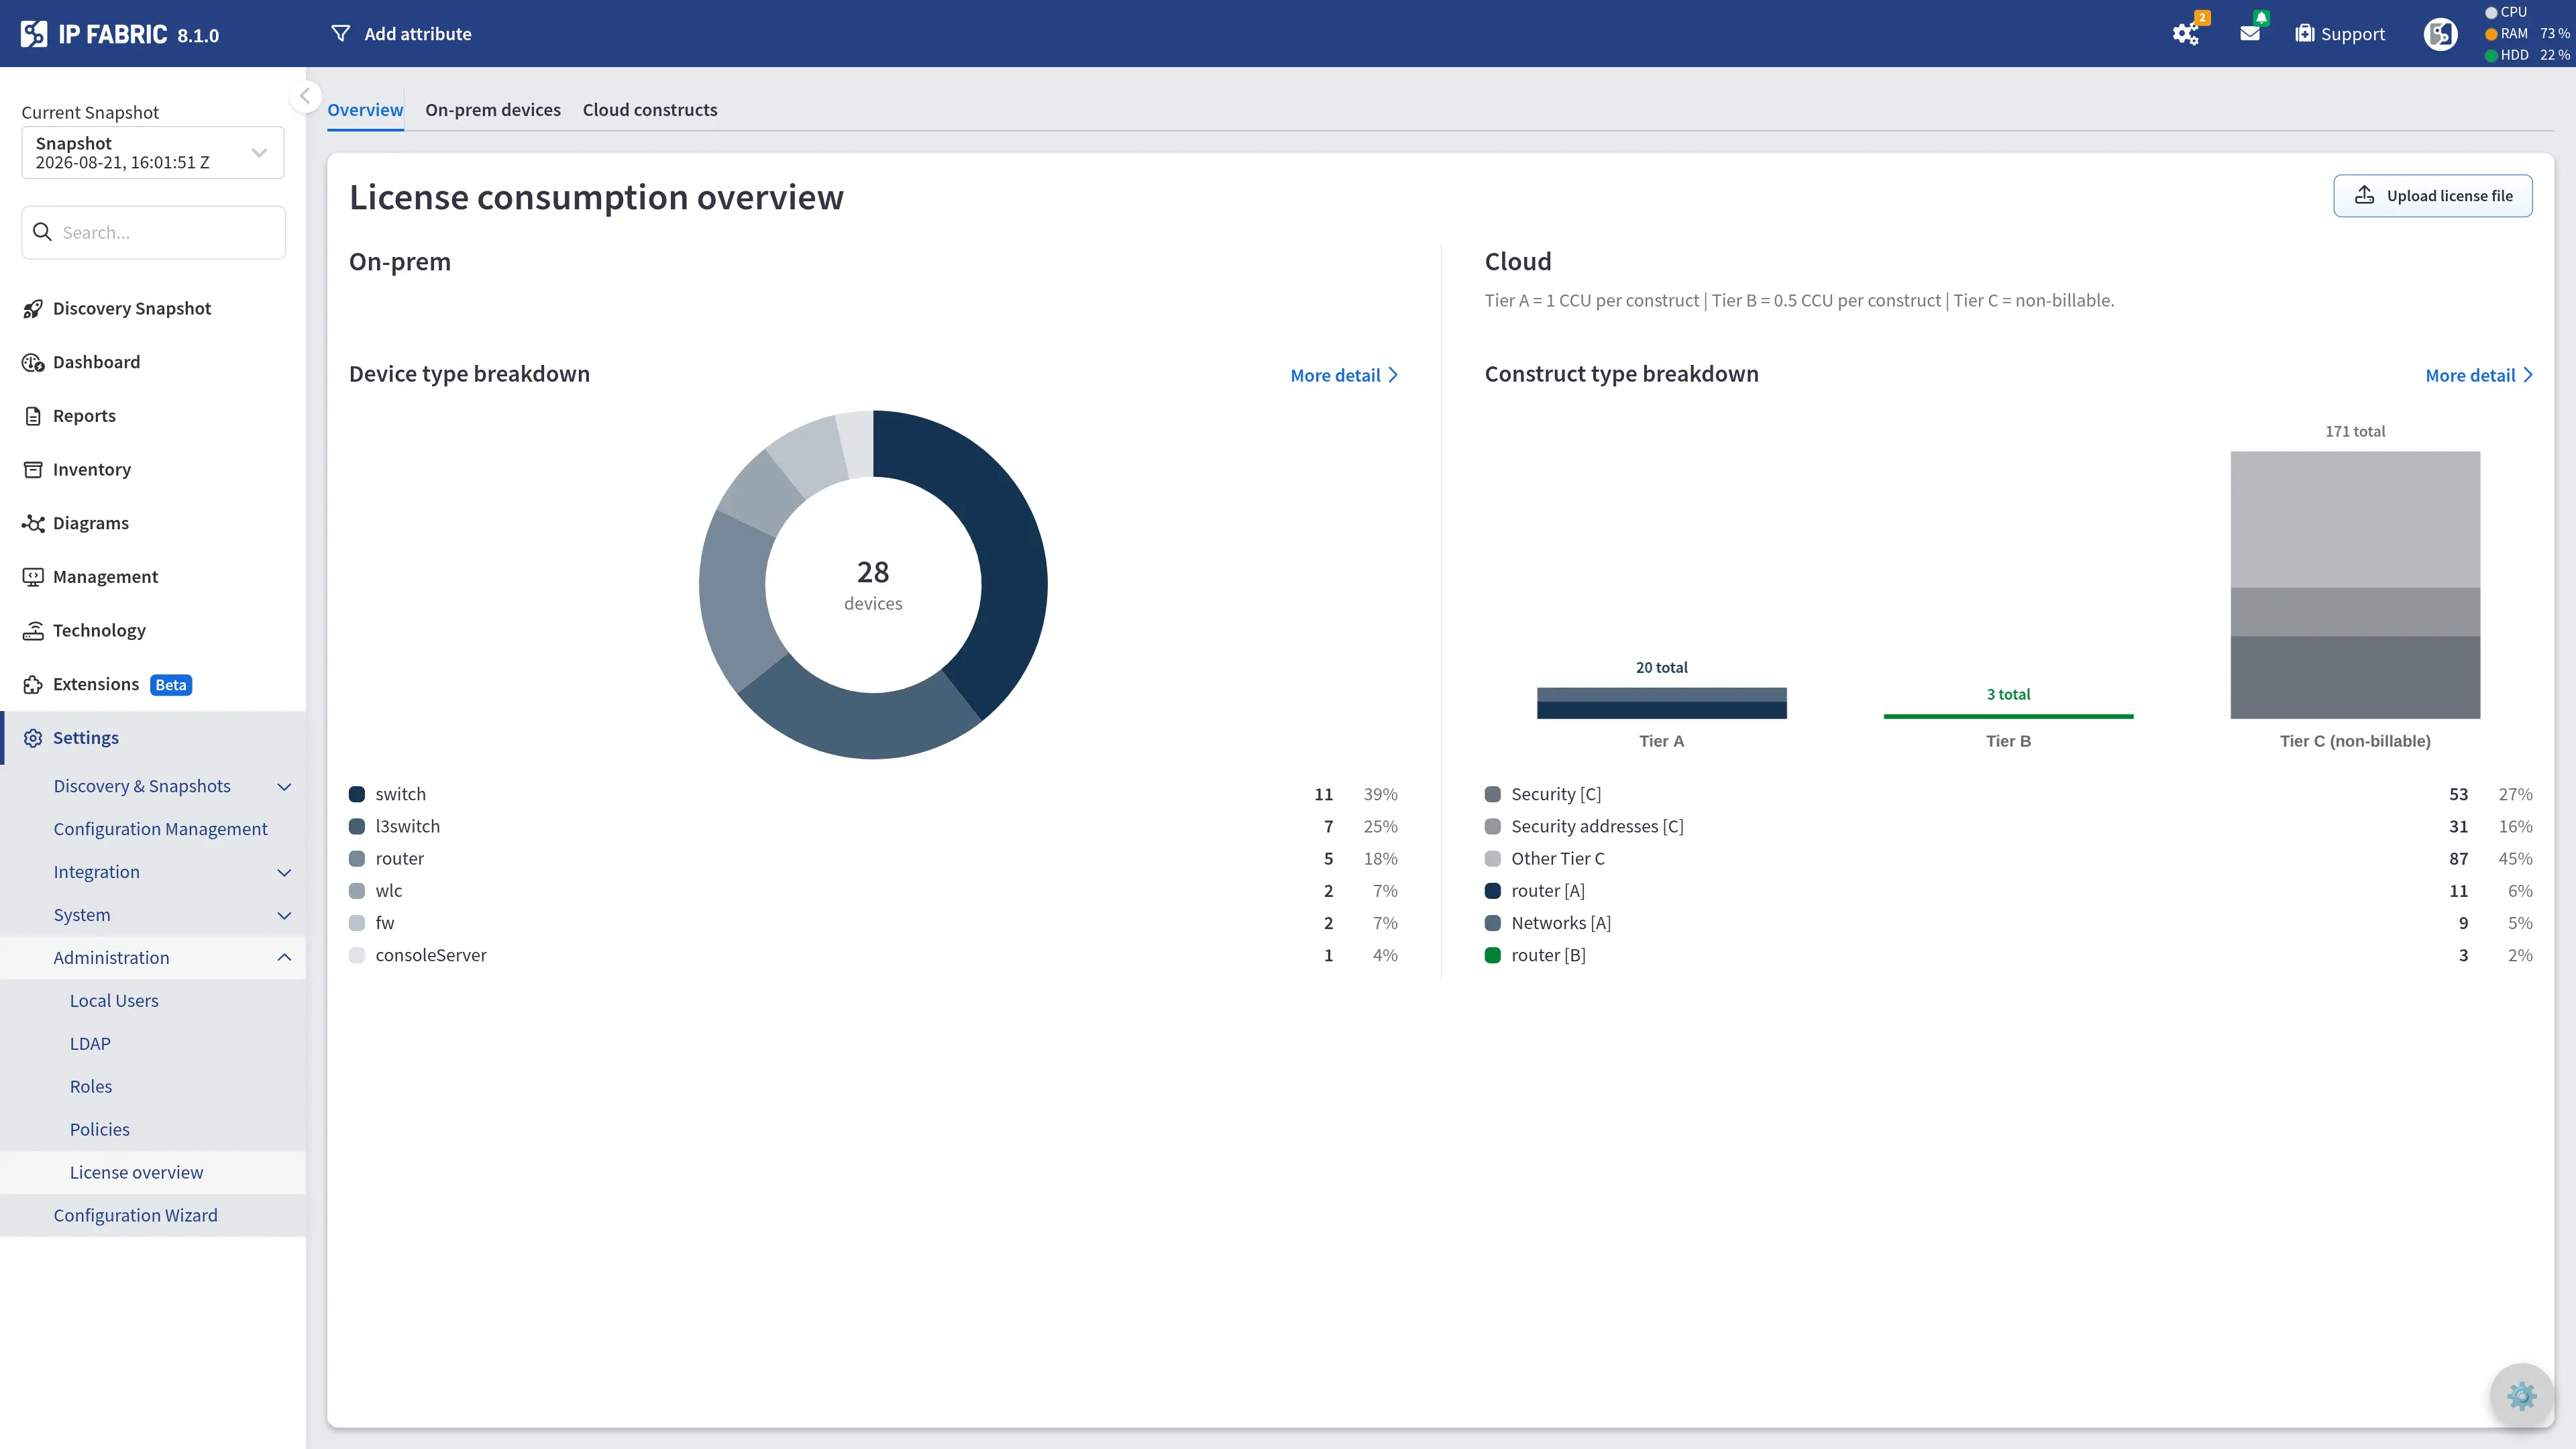Image resolution: width=2576 pixels, height=1449 pixels.
Task: Click the Diagrams network icon
Action: (33, 523)
